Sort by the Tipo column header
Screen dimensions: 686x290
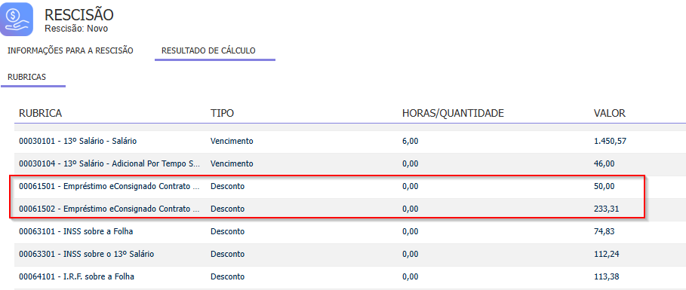(222, 113)
